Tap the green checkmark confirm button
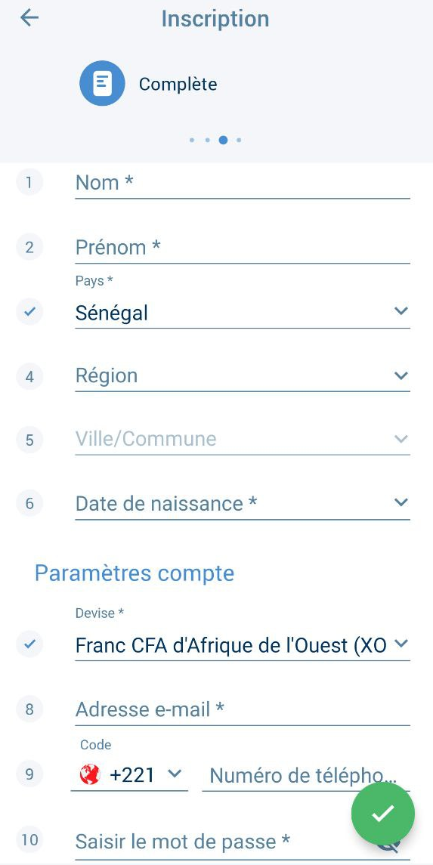 (383, 813)
